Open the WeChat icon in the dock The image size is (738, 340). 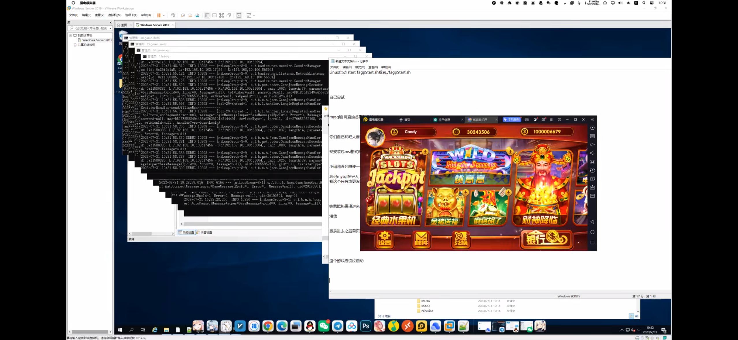coord(324,326)
